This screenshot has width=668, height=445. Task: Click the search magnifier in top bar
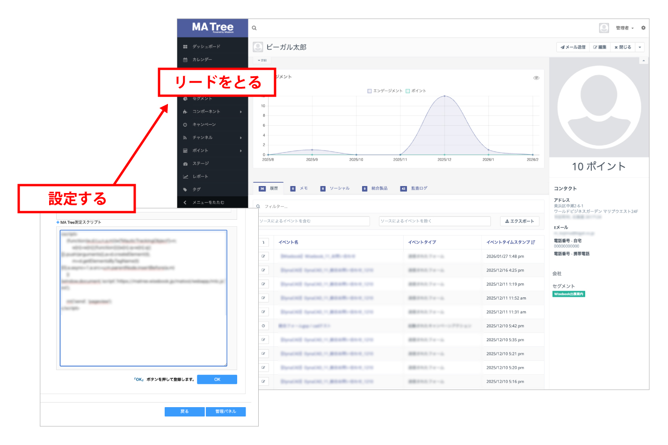coord(254,28)
